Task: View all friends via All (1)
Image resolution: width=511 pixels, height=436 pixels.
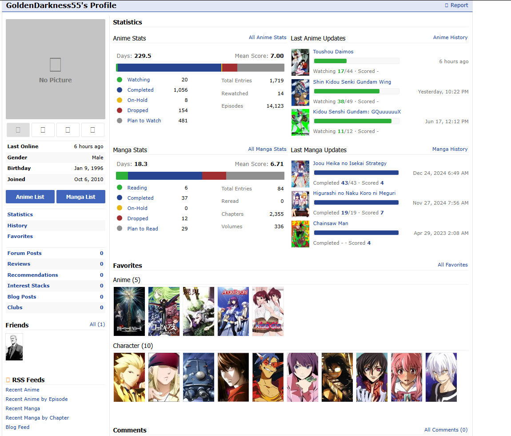Action: coord(97,324)
